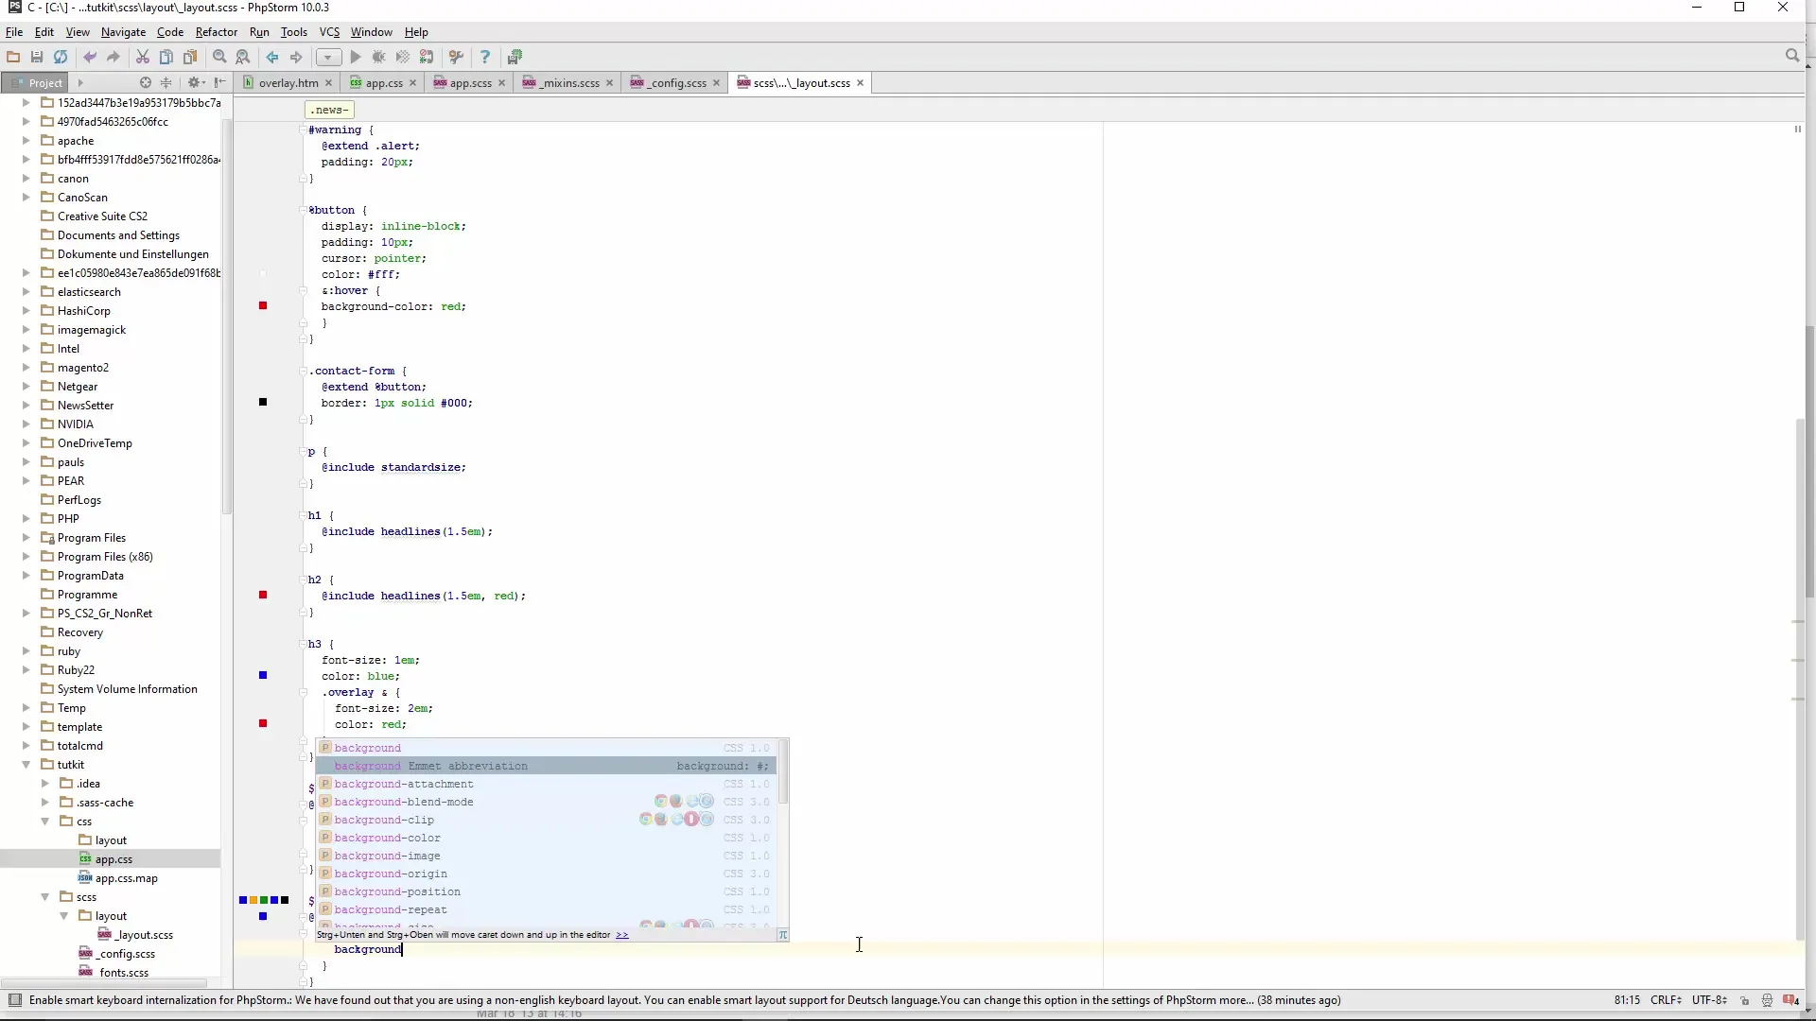This screenshot has width=1816, height=1021.
Task: Open the CRLF line separator selector
Action: coord(1667,1000)
